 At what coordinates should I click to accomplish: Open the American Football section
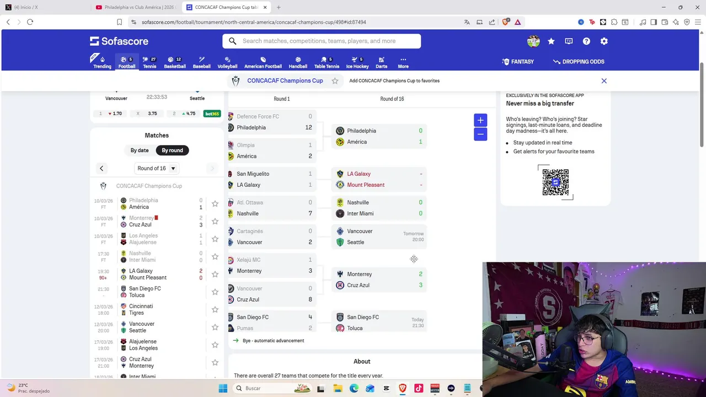(x=263, y=62)
